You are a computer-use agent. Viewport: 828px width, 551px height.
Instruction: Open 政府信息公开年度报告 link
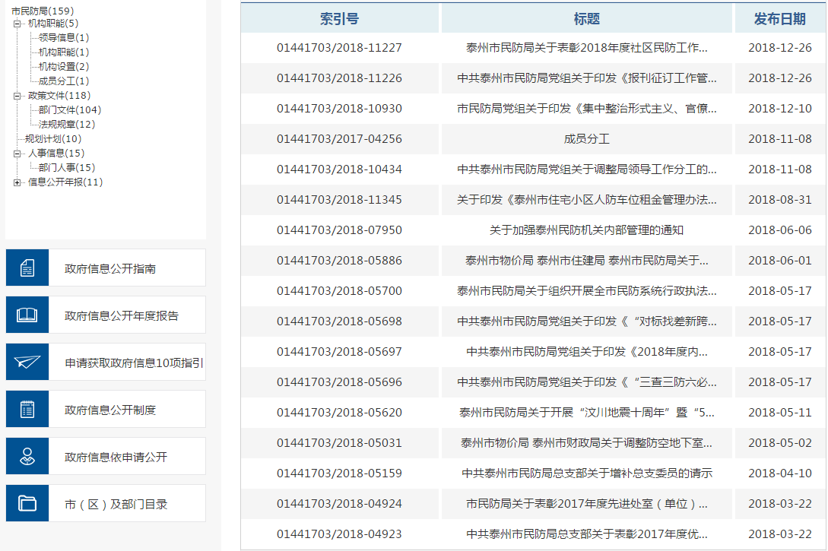click(x=122, y=315)
